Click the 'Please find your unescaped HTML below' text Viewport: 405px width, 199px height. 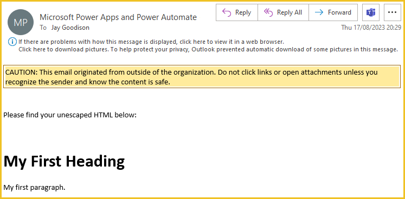pos(70,115)
